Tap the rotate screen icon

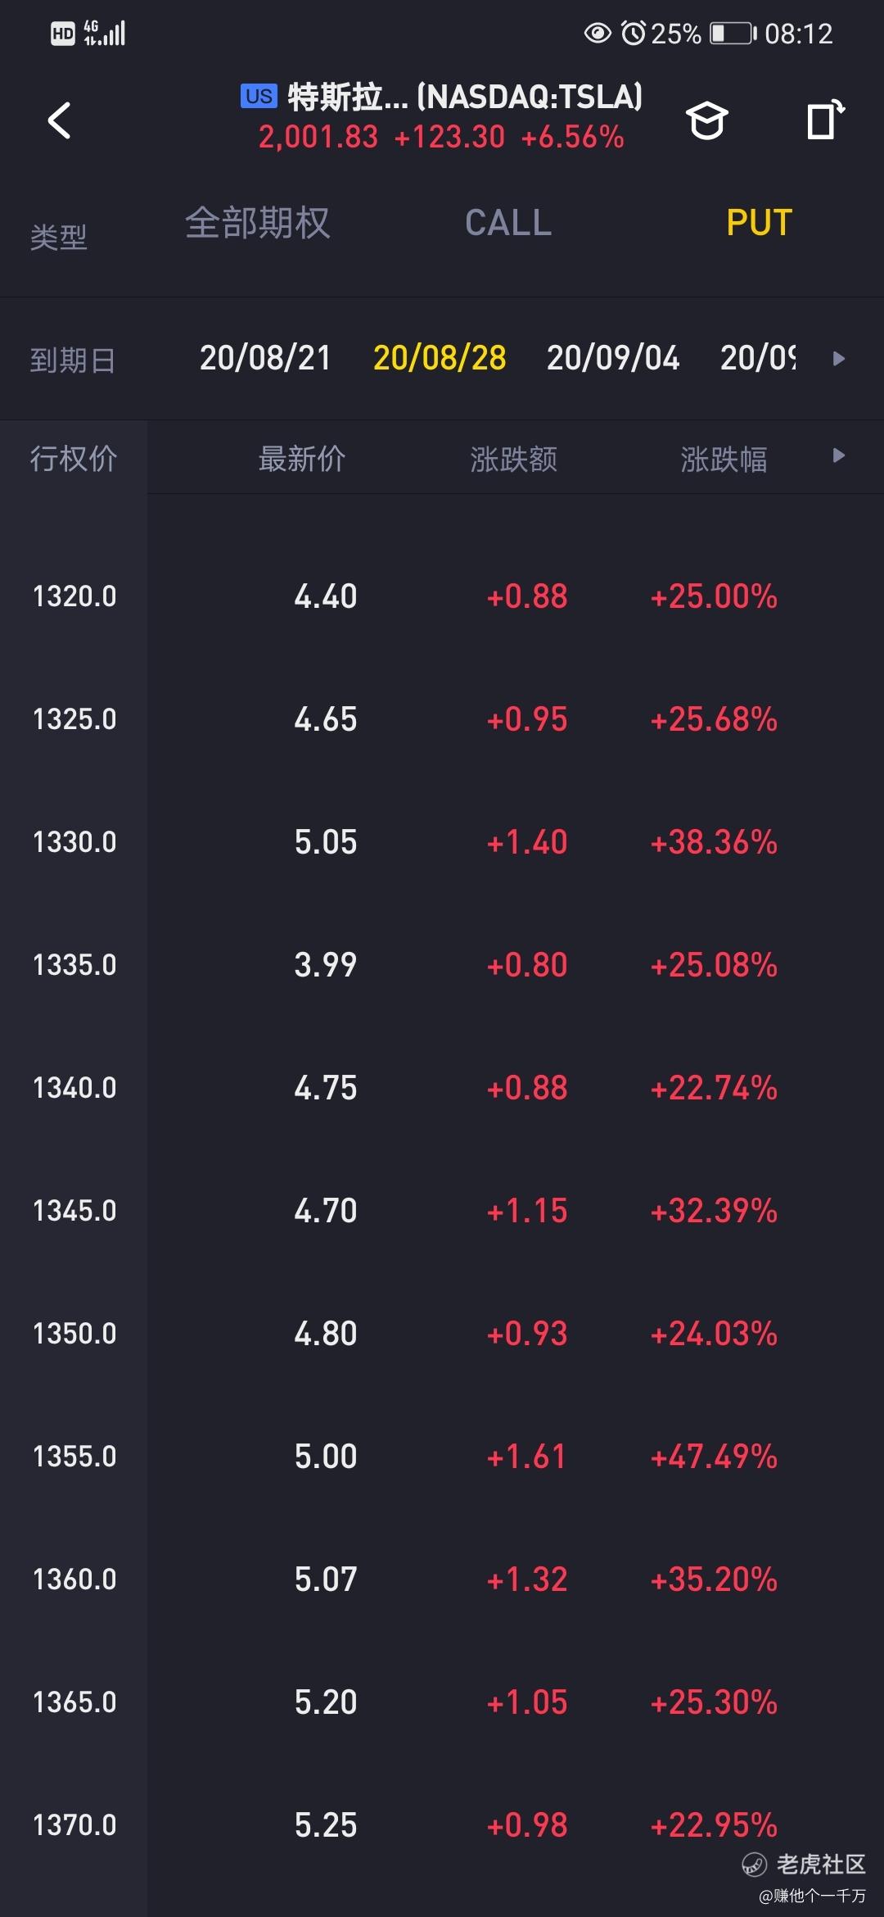coord(824,120)
